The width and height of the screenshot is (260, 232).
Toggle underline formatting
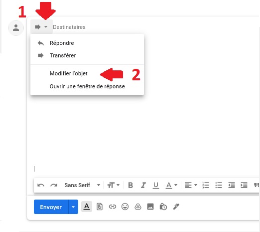(156, 185)
